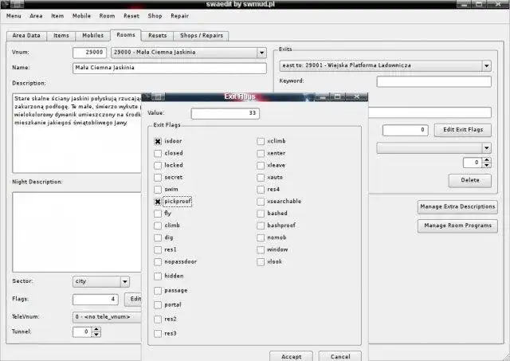Open the Area menu
The image size is (510, 361).
click(x=36, y=16)
